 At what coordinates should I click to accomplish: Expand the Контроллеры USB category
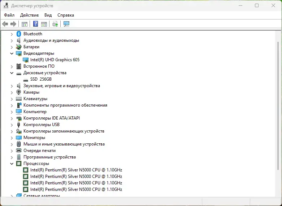[x=12, y=125]
